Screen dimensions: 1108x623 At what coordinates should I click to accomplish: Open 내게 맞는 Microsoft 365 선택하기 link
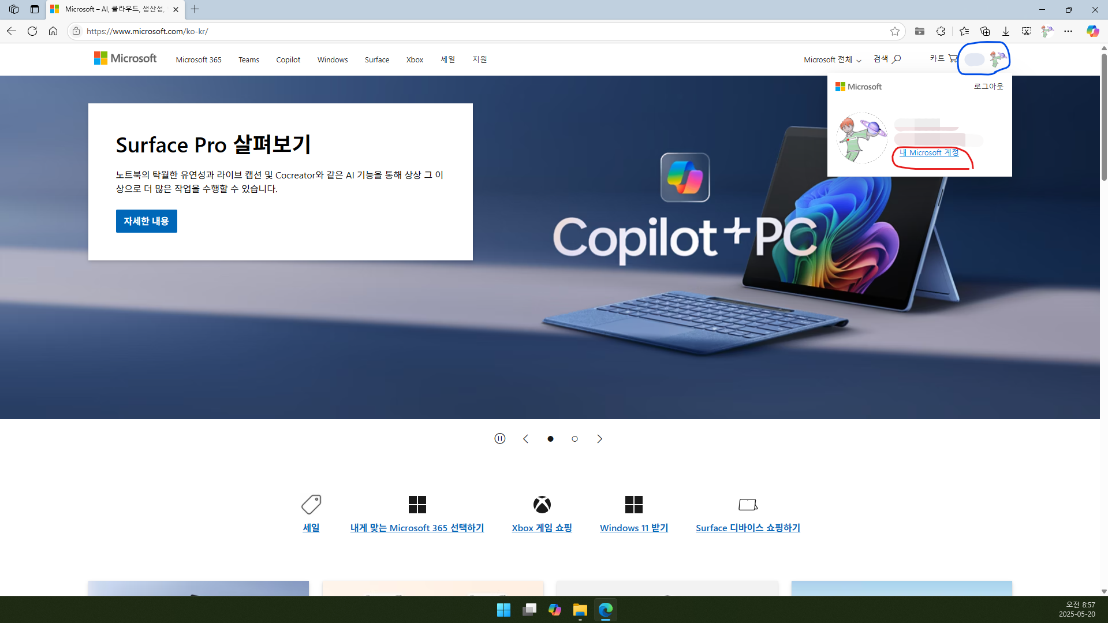pyautogui.click(x=417, y=528)
